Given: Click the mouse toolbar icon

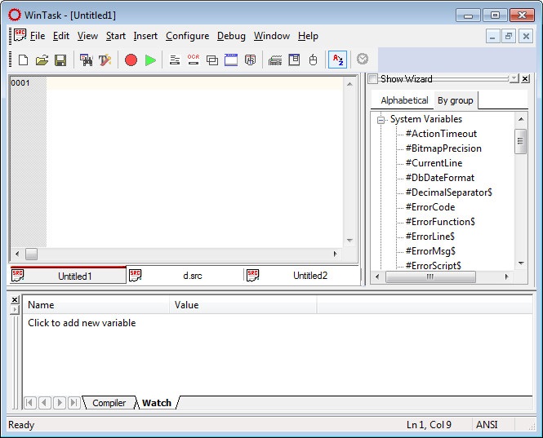Looking at the screenshot, I should coord(313,60).
